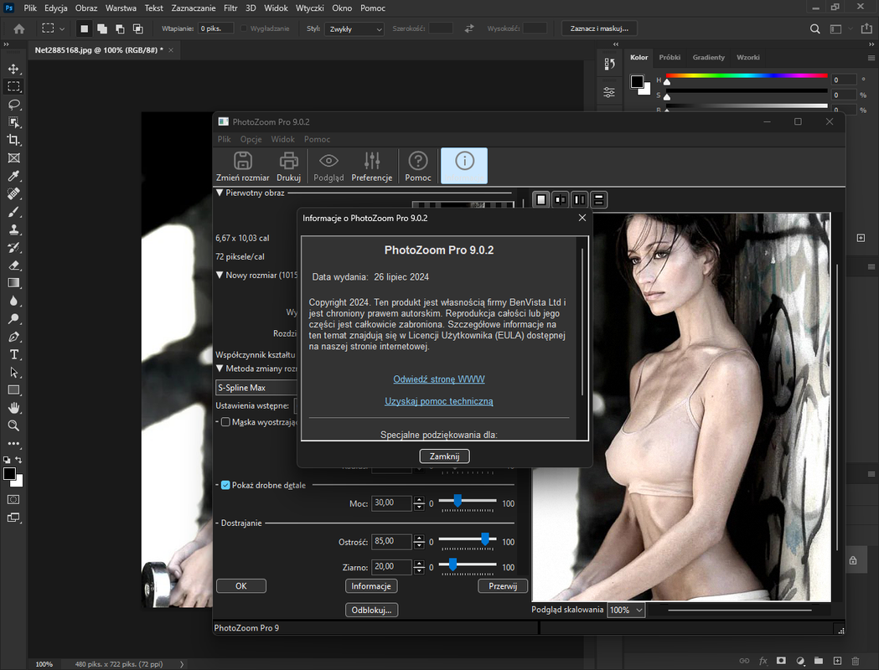Collapse the Dostrajanie section

coord(217,523)
